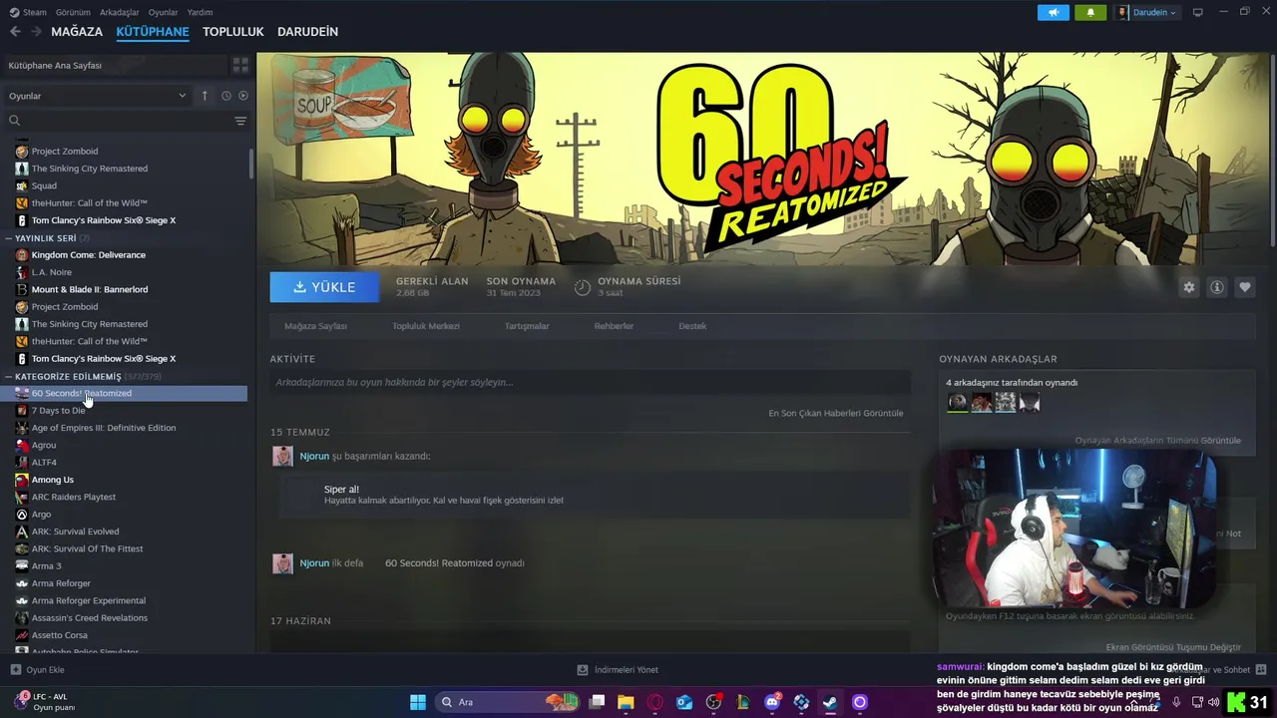Open the Görünüm menu
Viewport: 1277px width, 718px height.
click(x=73, y=12)
